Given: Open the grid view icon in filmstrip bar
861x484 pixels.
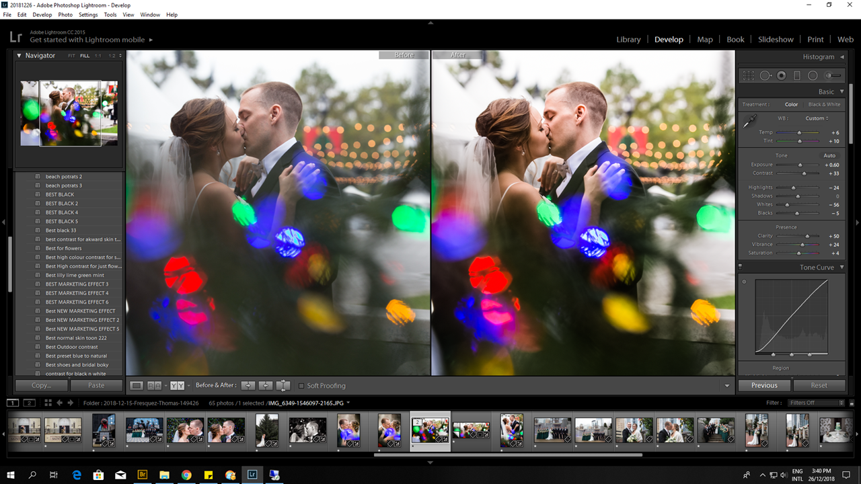Looking at the screenshot, I should pos(48,403).
